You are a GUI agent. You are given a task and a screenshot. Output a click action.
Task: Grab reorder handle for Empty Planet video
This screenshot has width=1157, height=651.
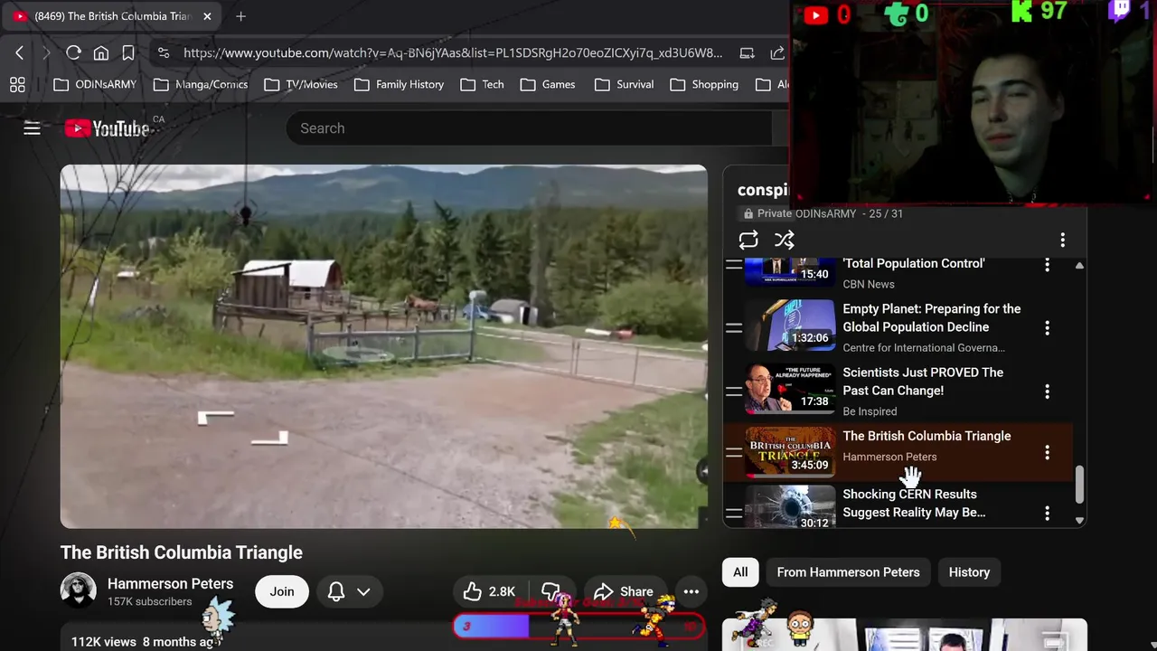click(x=734, y=327)
